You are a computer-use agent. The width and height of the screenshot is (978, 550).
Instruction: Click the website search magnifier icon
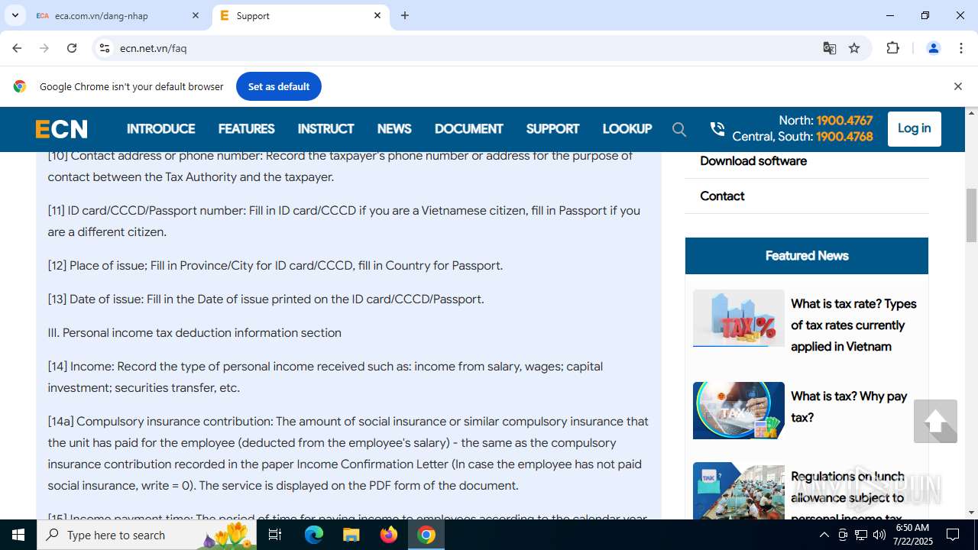679,129
